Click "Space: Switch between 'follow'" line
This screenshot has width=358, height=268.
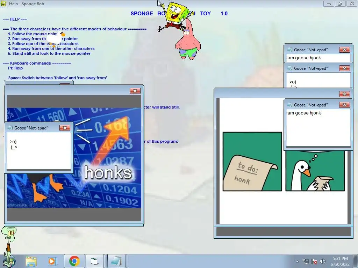point(58,78)
